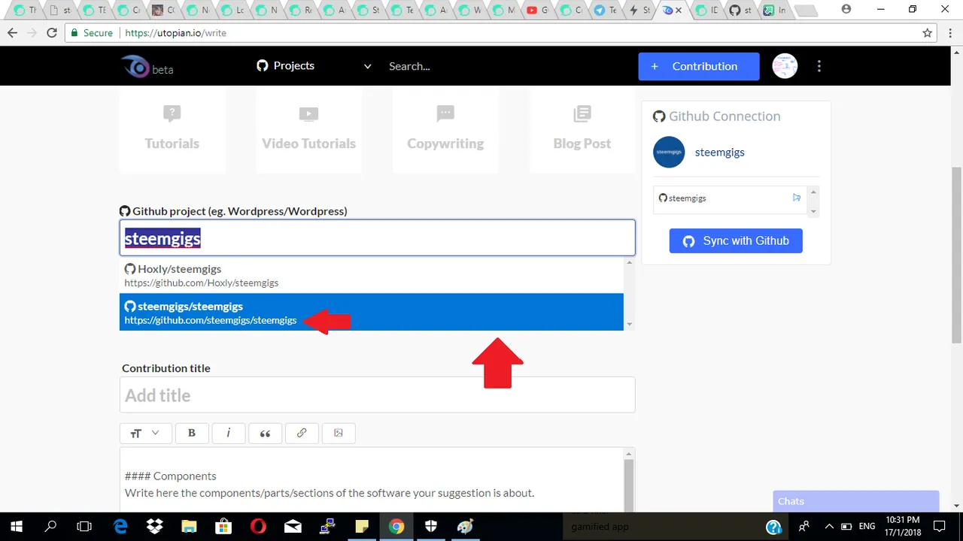Switch to the GitHub browser tab
The height and width of the screenshot is (541, 963).
click(x=741, y=11)
